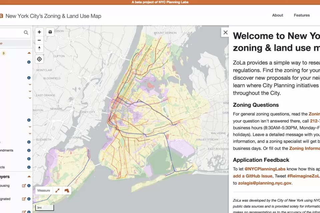Click the 'Zoning Questions' heading
Screen dimensions: 320x213
[256, 105]
